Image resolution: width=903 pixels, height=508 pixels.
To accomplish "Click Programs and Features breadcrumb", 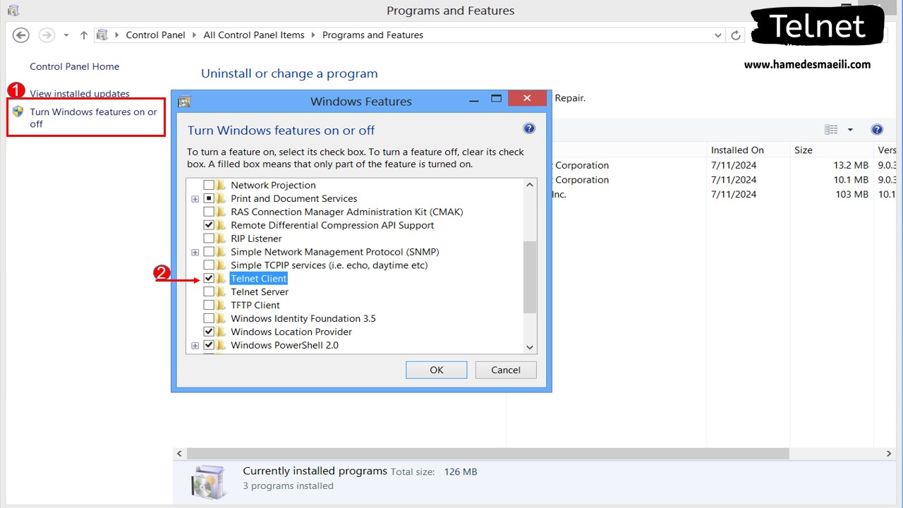I will pyautogui.click(x=372, y=35).
